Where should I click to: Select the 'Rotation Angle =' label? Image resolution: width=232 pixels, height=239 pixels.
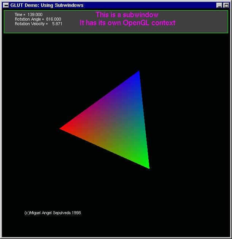click(29, 19)
